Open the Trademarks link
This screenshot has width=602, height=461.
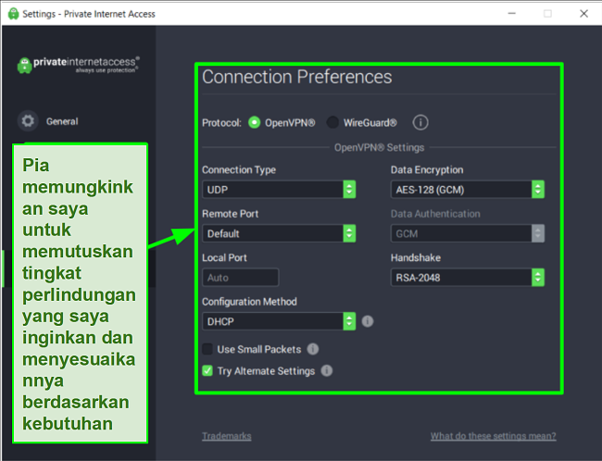point(227,436)
